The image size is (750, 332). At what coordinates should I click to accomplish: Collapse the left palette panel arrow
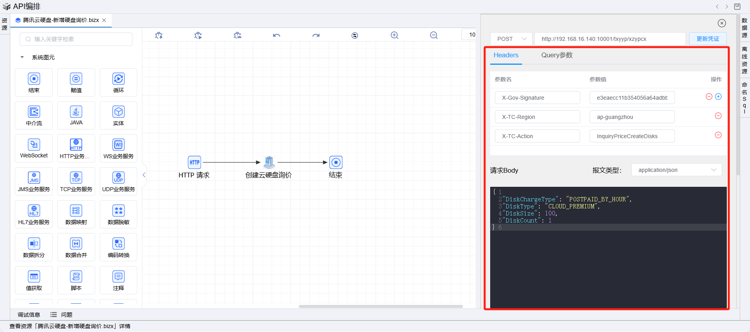[144, 175]
